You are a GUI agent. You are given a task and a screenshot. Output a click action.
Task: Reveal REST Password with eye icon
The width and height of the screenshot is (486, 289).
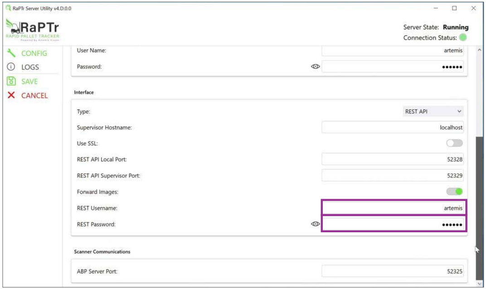pyautogui.click(x=315, y=224)
